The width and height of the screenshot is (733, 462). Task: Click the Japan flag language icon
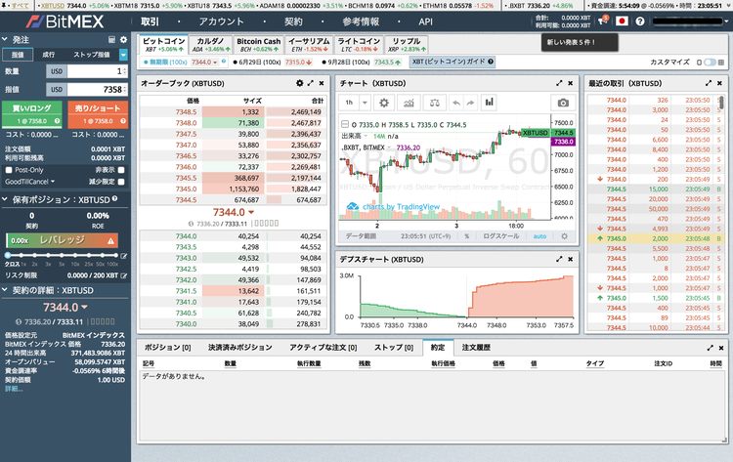point(622,21)
